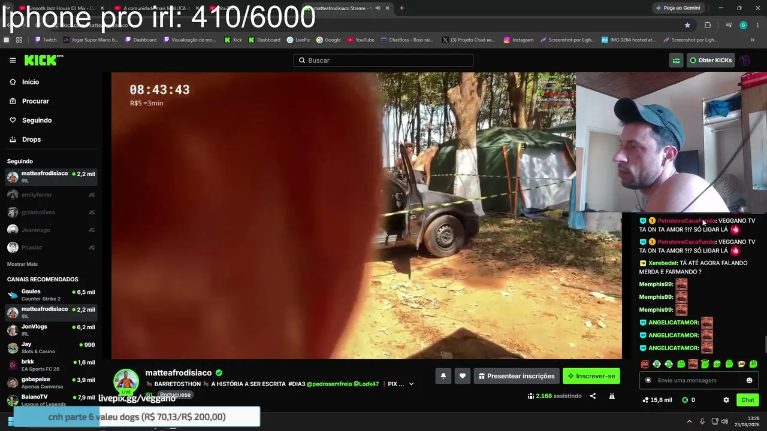This screenshot has height=431, width=767.
Task: Click the Portuguese language tag
Action: 175,395
